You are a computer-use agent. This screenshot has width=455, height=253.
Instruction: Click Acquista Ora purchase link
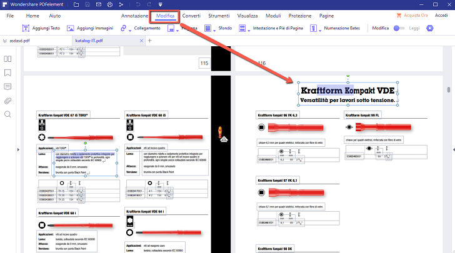point(416,15)
